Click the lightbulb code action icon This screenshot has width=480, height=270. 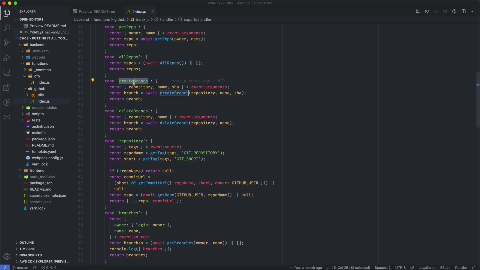(x=93, y=80)
